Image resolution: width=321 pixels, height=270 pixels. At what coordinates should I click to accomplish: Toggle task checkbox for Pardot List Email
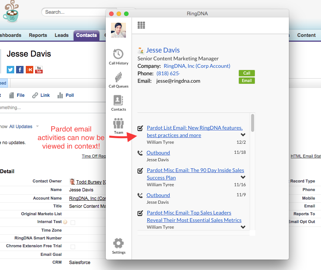click(140, 128)
